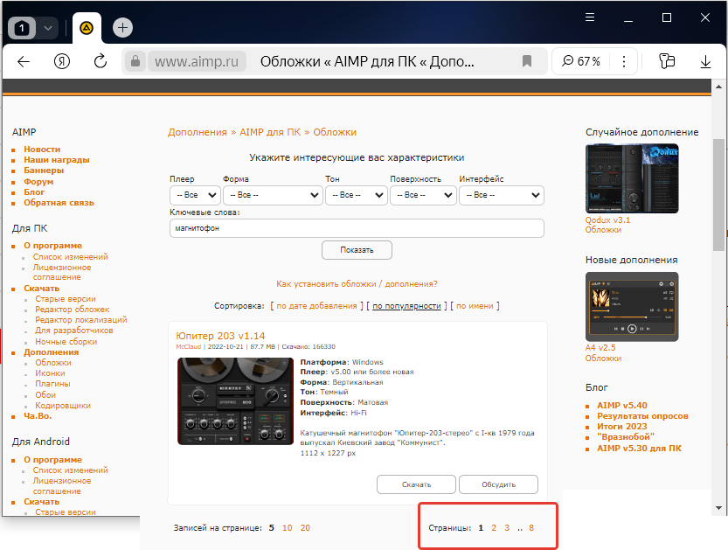Image resolution: width=728 pixels, height=550 pixels.
Task: Open author McCloud's link
Action: coord(189,346)
